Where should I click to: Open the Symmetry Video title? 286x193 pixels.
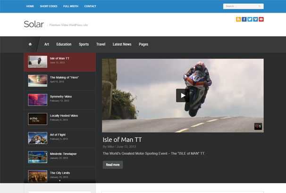click(x=61, y=96)
